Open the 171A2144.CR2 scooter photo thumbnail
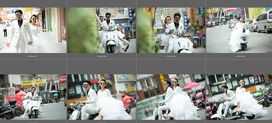272x123 pixels. [171, 30]
